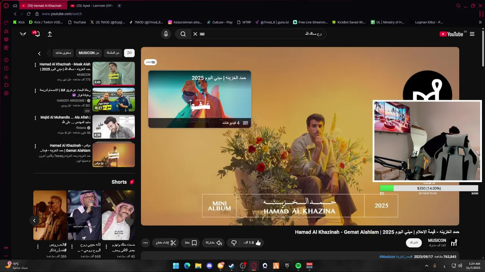Go to YouTube home via logo

click(x=451, y=34)
